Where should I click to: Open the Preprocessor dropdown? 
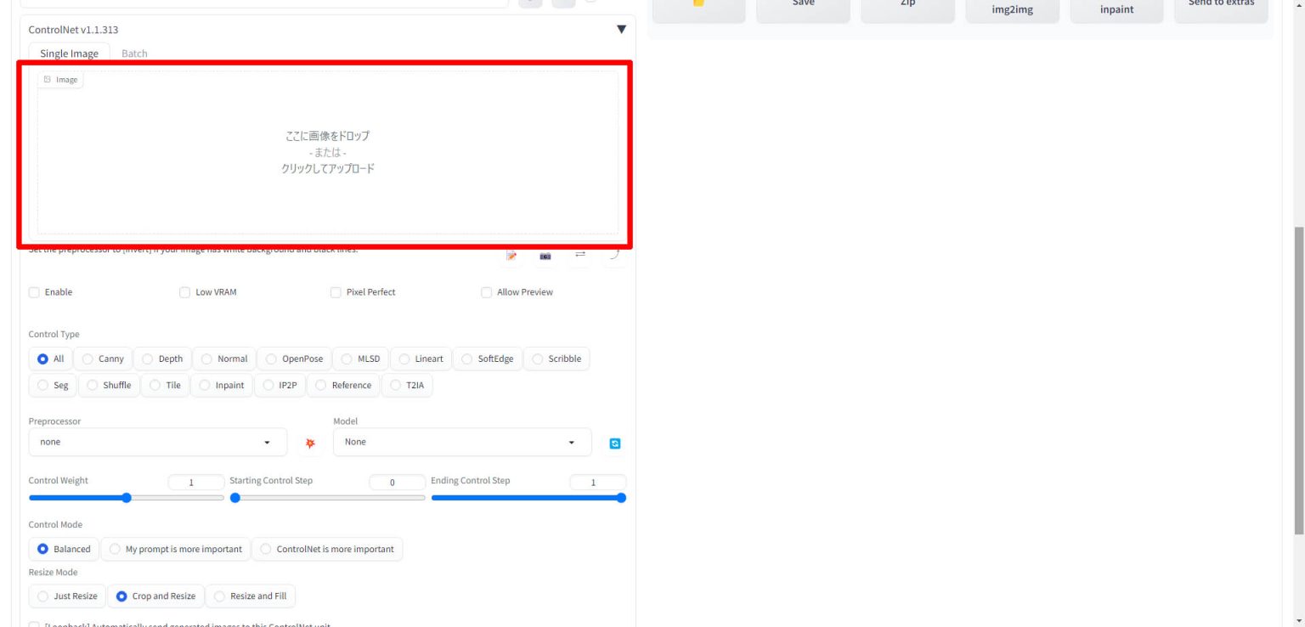click(156, 443)
